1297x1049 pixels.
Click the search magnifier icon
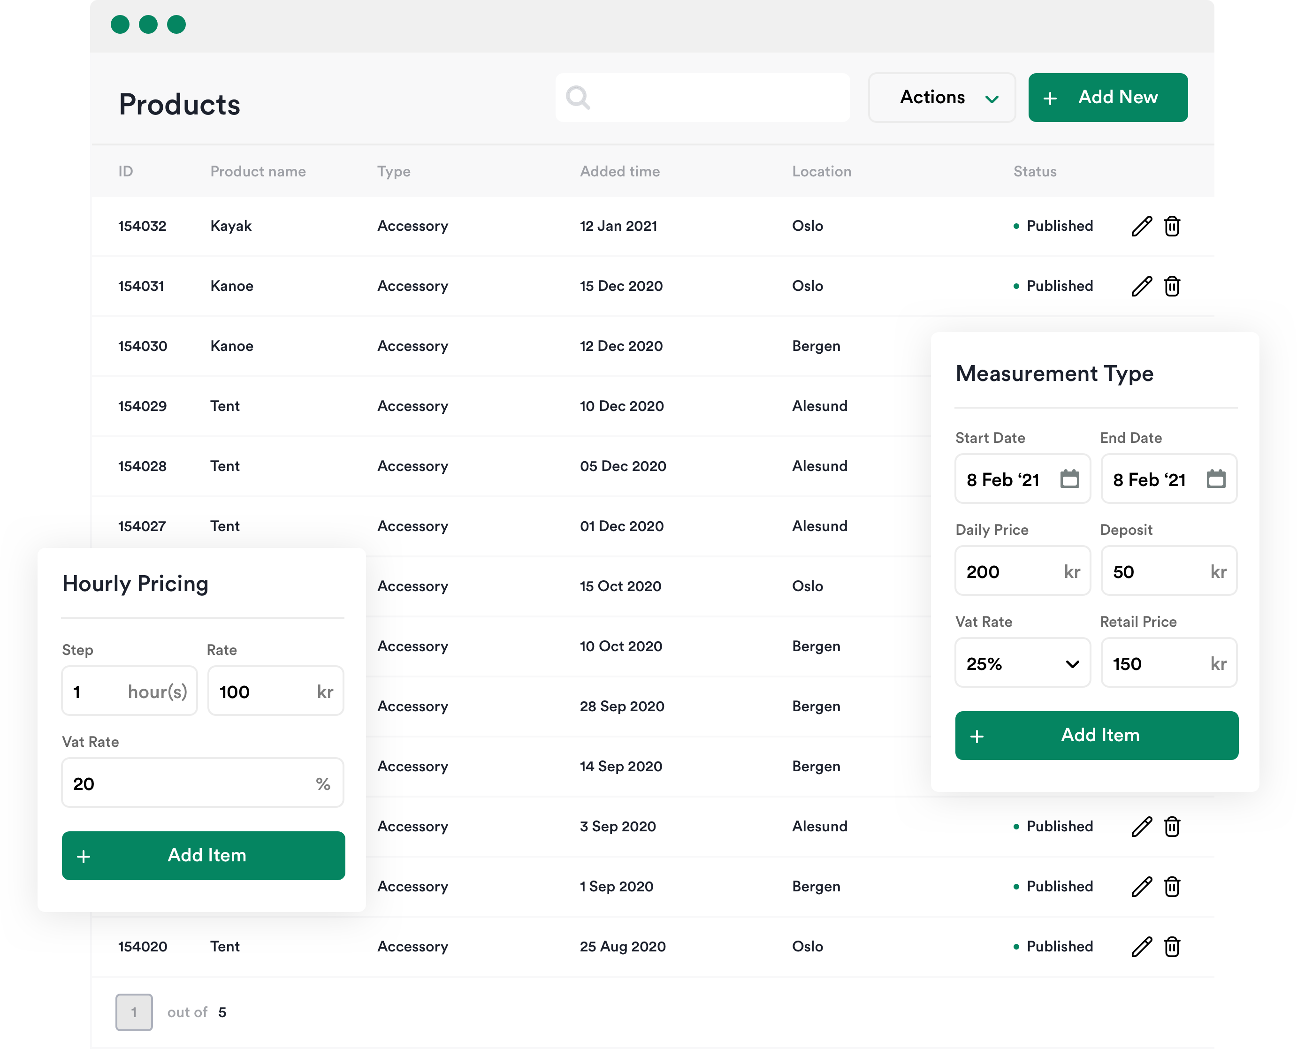pos(578,97)
